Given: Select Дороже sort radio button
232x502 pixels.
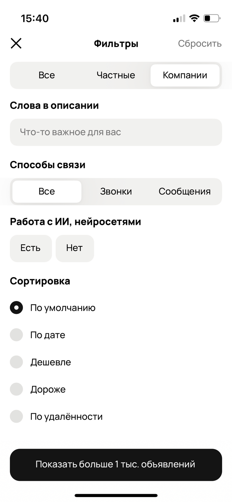Looking at the screenshot, I should tap(16, 389).
